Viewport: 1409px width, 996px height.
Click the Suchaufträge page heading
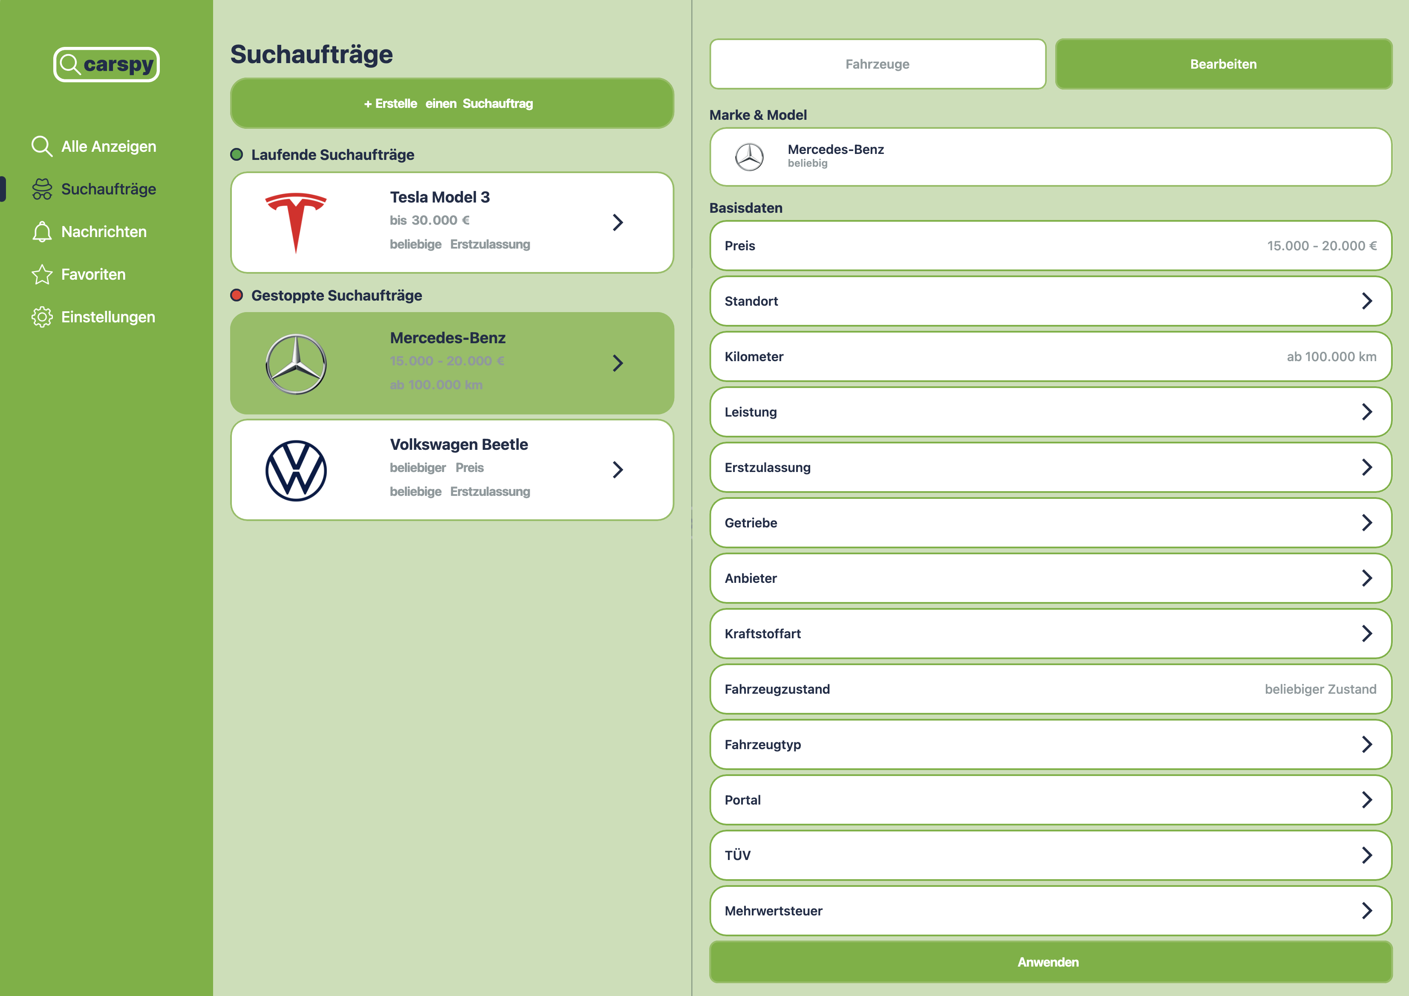[312, 55]
